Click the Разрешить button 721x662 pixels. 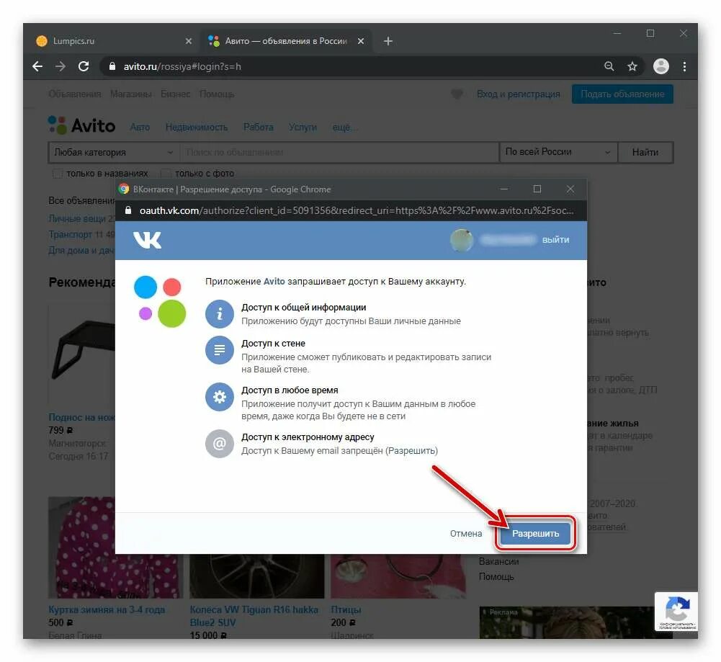click(535, 533)
